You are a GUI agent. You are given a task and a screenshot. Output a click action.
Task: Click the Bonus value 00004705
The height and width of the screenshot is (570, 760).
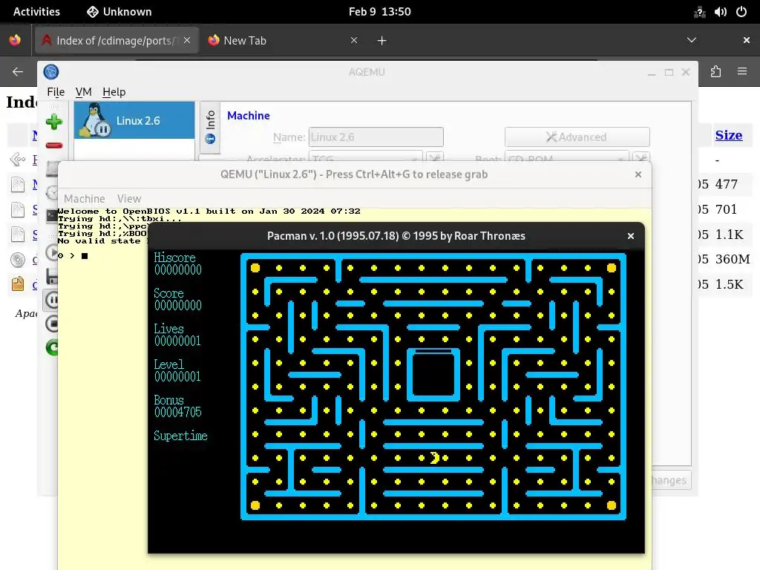point(178,412)
